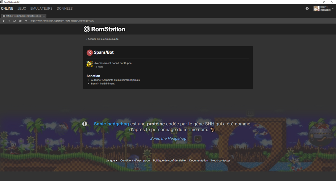Viewport: 336px width, 181px height.
Task: Go back via 'Accueil de la communauté' link
Action: tap(102, 39)
